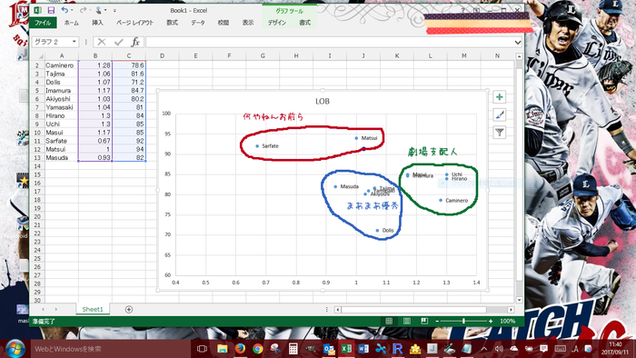Open the Excel application icon menu
The image size is (636, 358).
tap(38, 10)
